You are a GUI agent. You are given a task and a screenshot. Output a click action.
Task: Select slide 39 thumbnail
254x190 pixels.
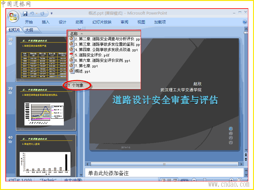click(x=46, y=108)
